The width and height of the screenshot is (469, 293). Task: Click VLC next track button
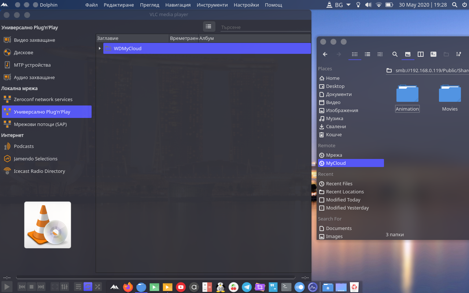pos(41,287)
